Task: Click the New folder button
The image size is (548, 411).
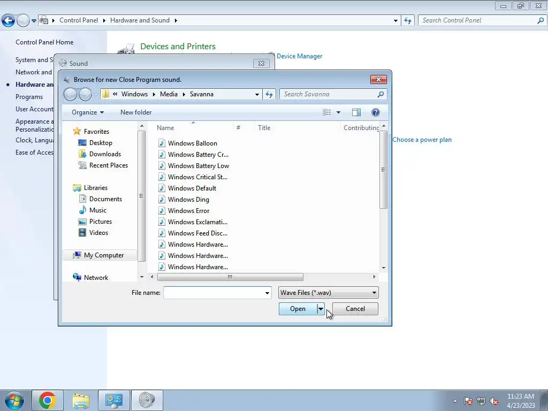Action: pos(136,112)
